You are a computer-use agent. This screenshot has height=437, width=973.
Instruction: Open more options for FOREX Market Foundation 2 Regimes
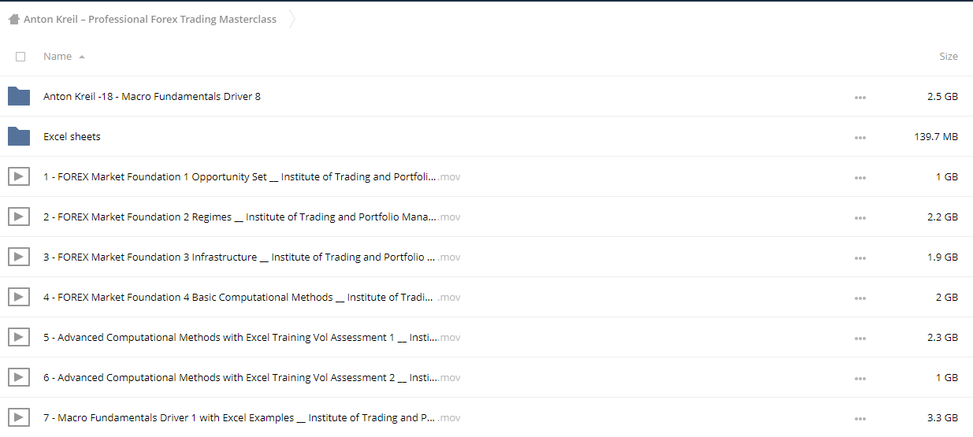860,217
